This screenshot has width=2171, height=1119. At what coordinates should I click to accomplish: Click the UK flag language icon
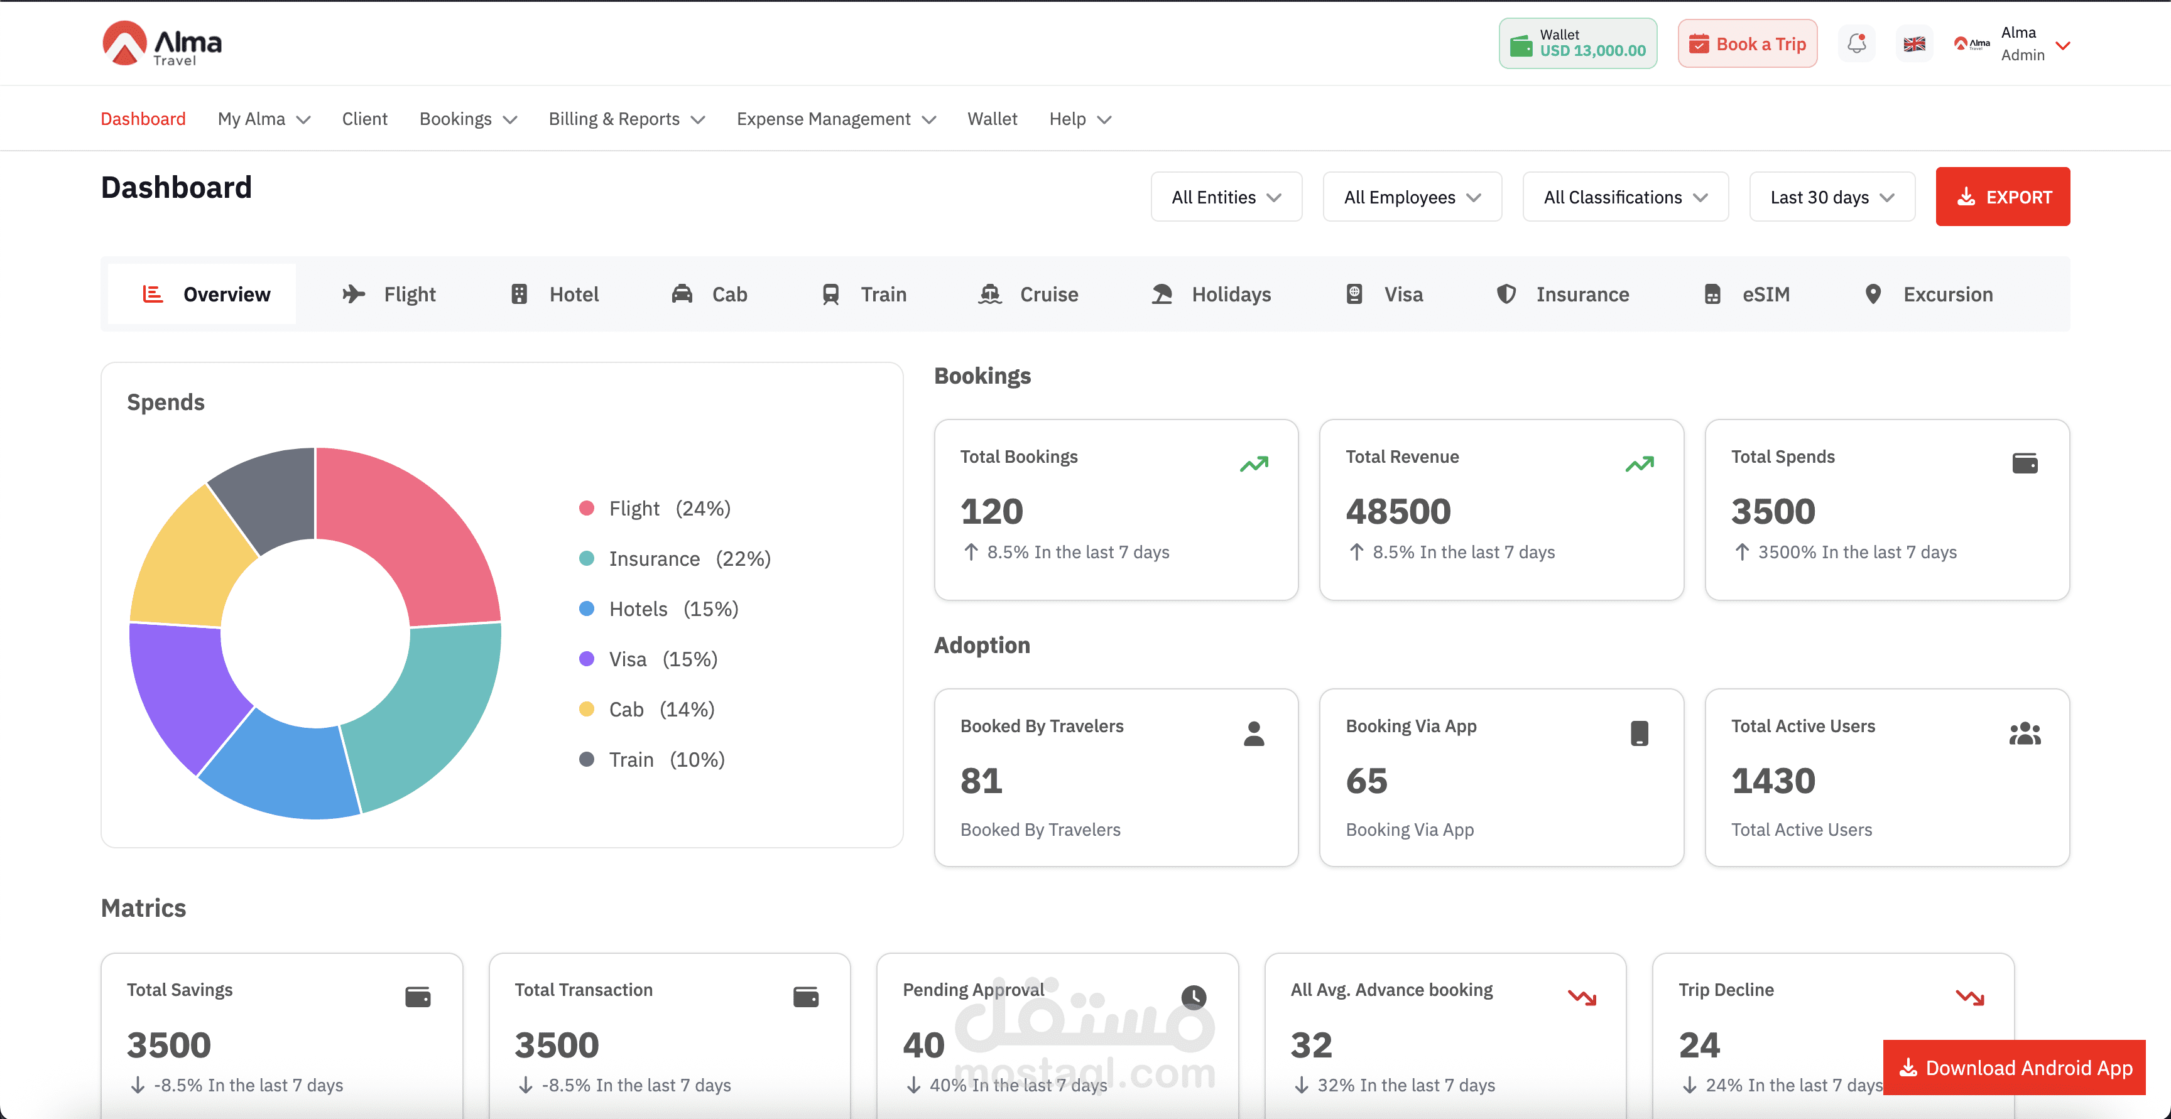pyautogui.click(x=1914, y=44)
